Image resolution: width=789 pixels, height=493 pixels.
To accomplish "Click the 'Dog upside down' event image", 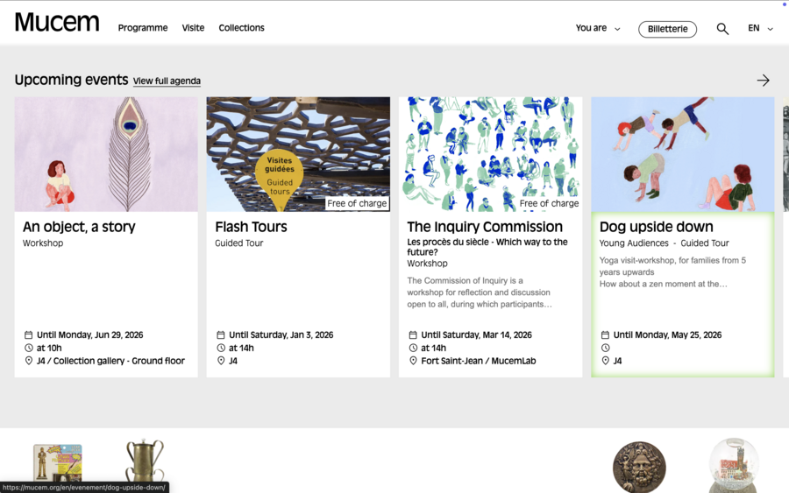I will click(x=682, y=154).
